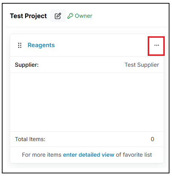Click the word Supplier in Test Supplier value
This screenshot has width=172, height=177.
[x=148, y=65]
